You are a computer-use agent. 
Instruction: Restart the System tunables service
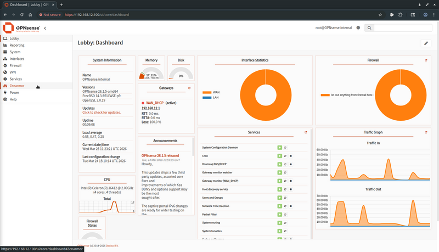285,231
